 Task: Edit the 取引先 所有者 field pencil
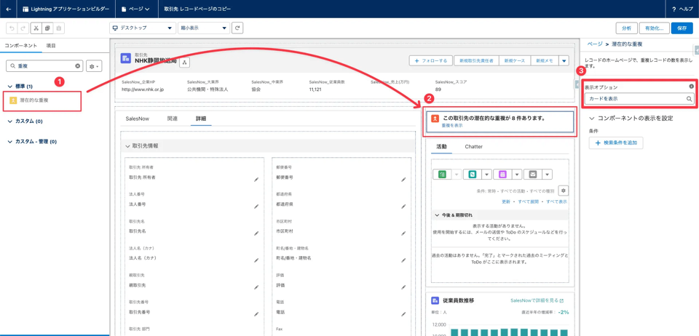coord(256,180)
